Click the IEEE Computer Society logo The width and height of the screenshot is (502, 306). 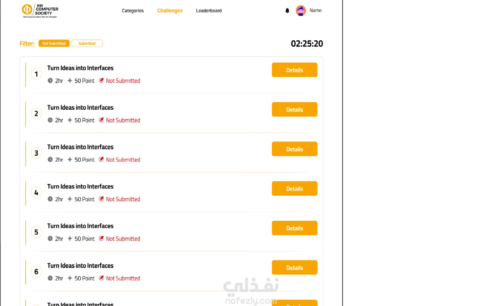tap(40, 11)
